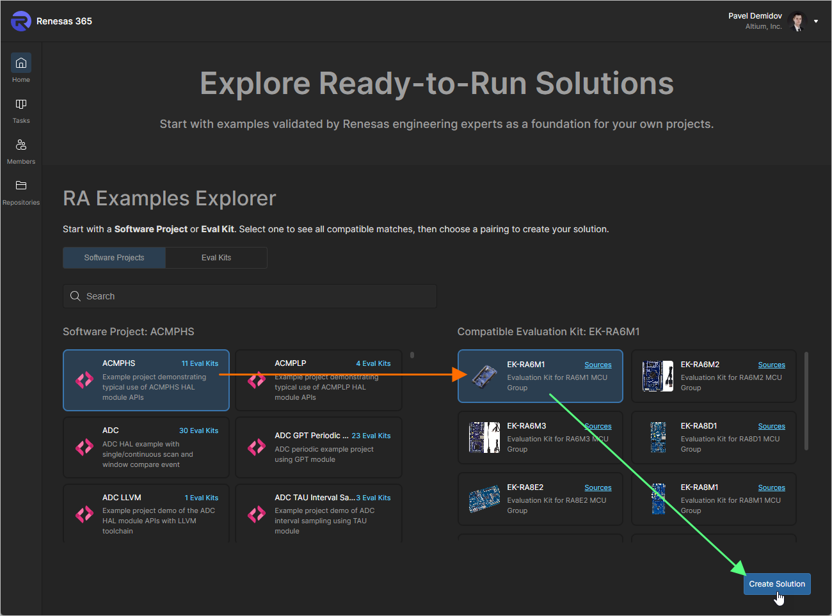Click the Create Solution button
The height and width of the screenshot is (616, 832).
(x=776, y=584)
